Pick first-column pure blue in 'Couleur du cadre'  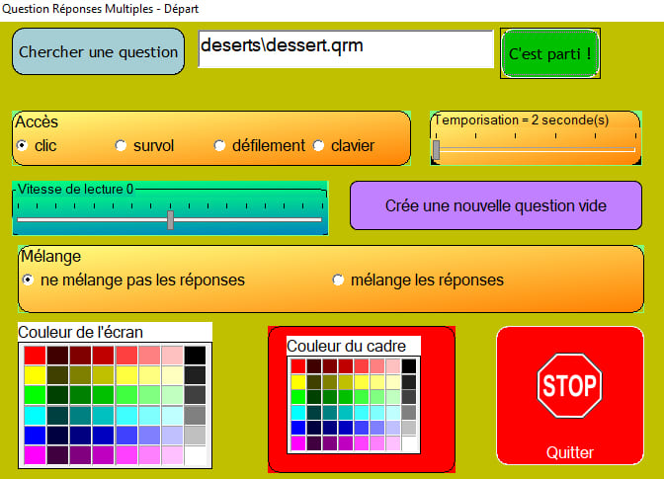point(296,428)
